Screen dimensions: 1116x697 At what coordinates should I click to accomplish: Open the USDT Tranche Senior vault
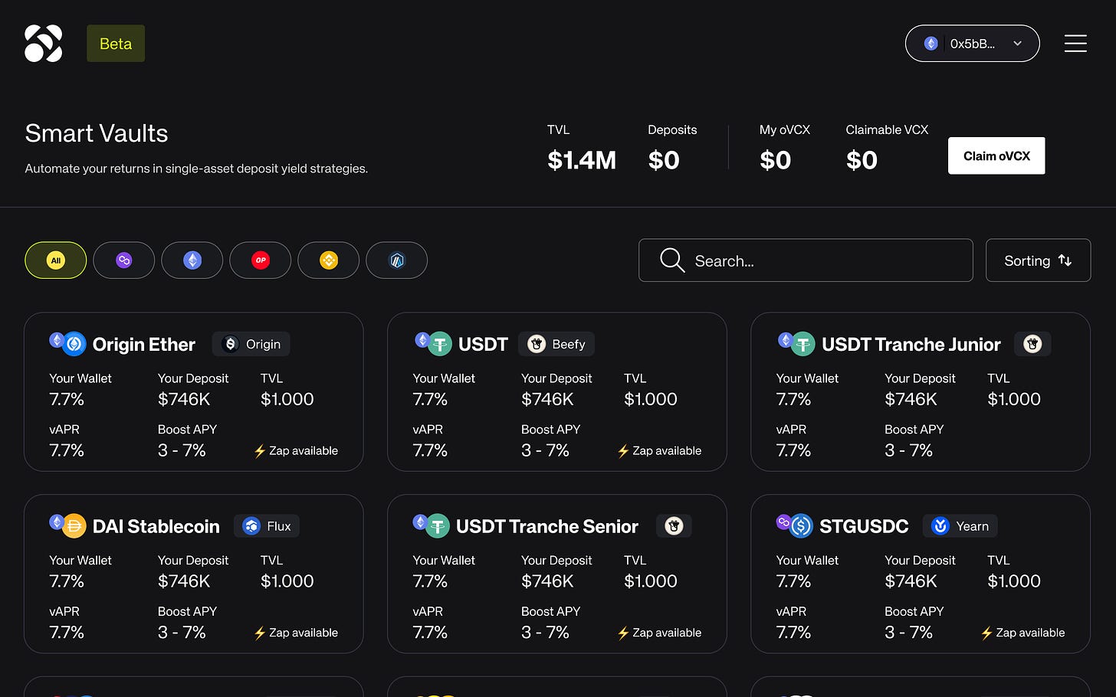pos(547,527)
